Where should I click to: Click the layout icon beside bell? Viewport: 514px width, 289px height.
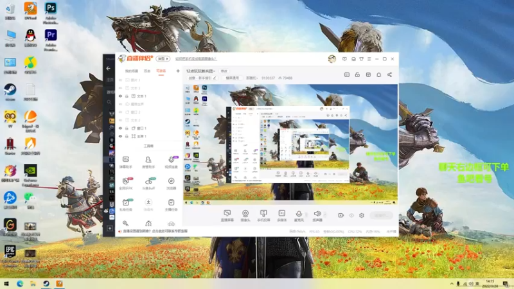pos(368,74)
